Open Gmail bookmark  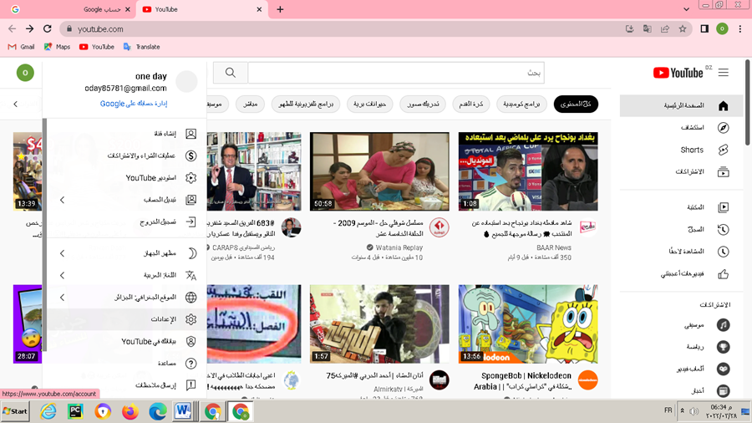point(22,47)
